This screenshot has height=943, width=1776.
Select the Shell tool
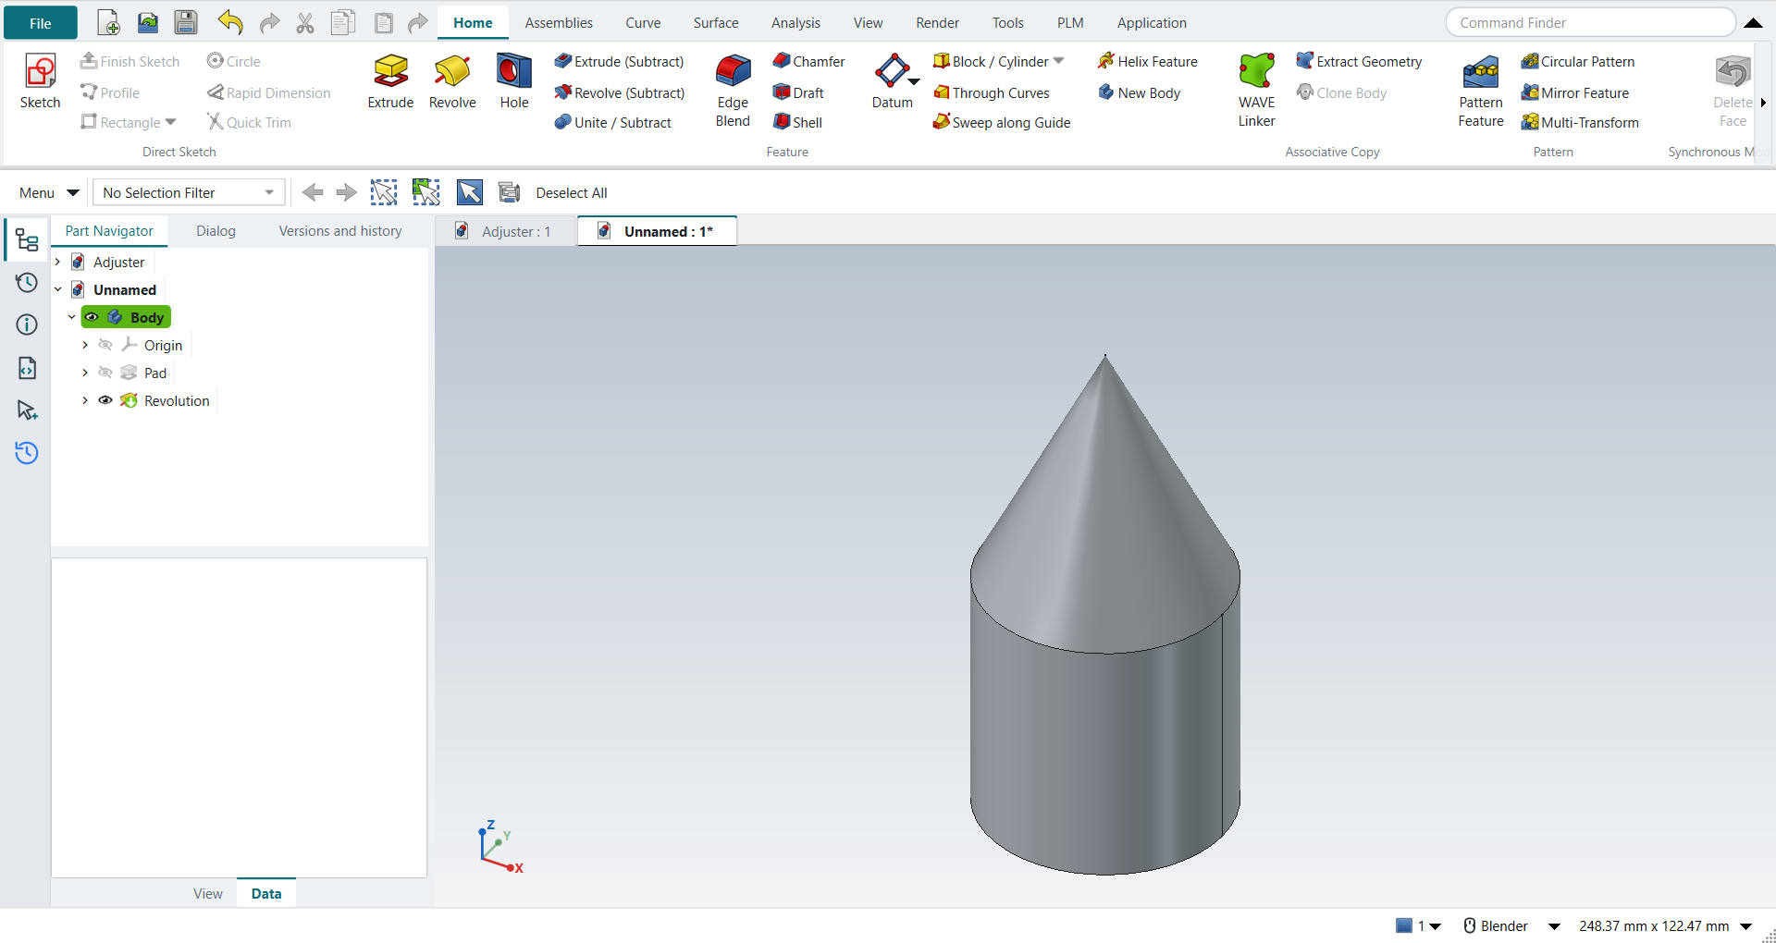[x=797, y=122]
